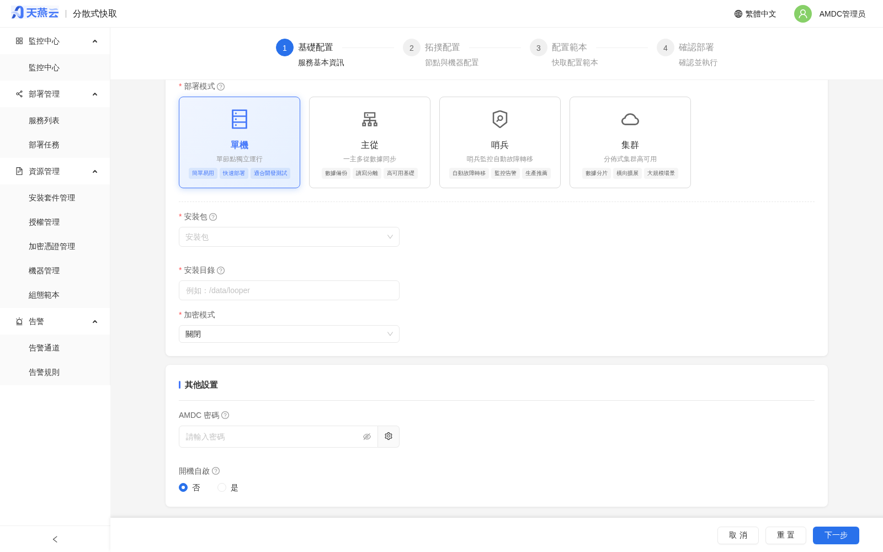Open the 機器管理 menu item

coord(55,270)
